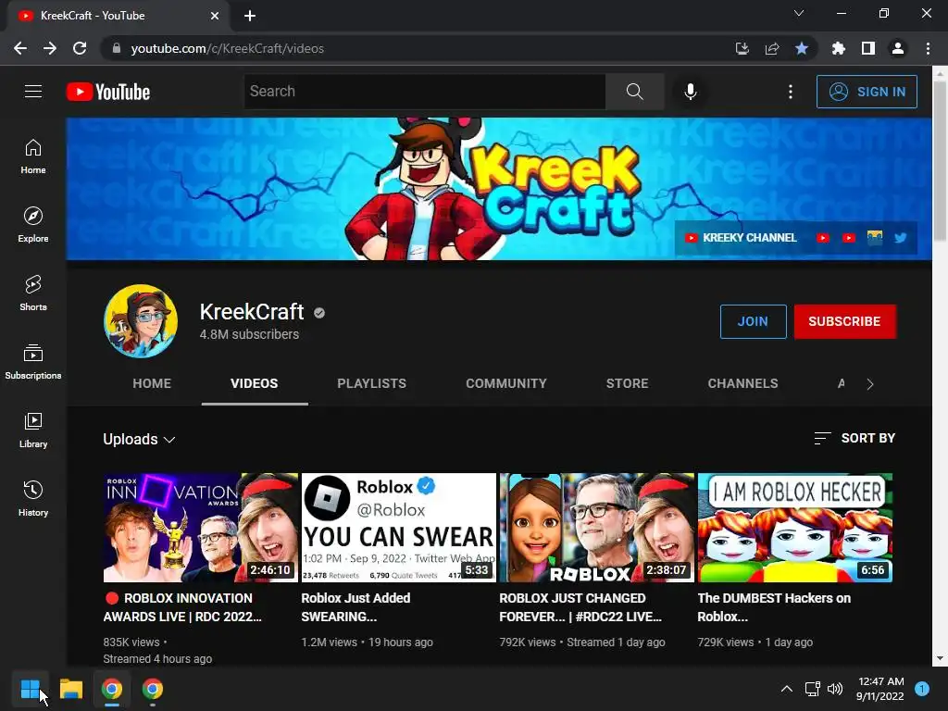This screenshot has width=948, height=711.
Task: Open YouTube settings three-dot menu
Action: point(791,92)
